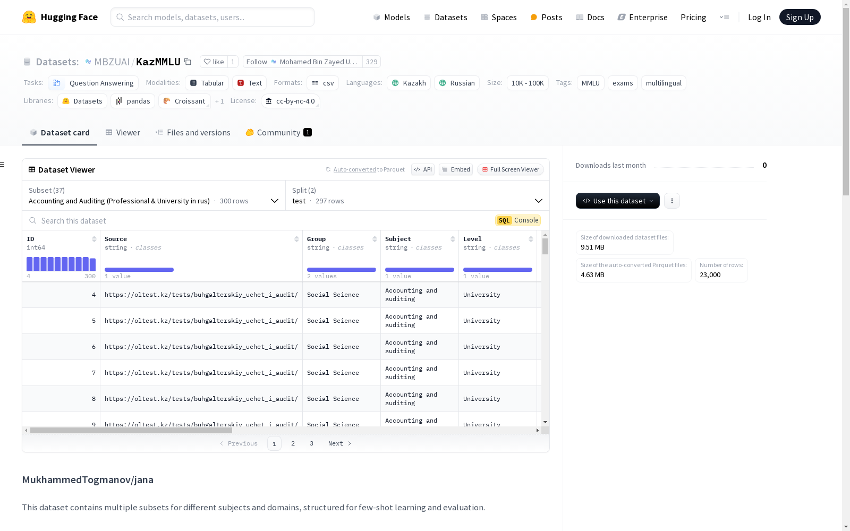Expand the Split selector dropdown
This screenshot has width=850, height=531.
coord(418,195)
